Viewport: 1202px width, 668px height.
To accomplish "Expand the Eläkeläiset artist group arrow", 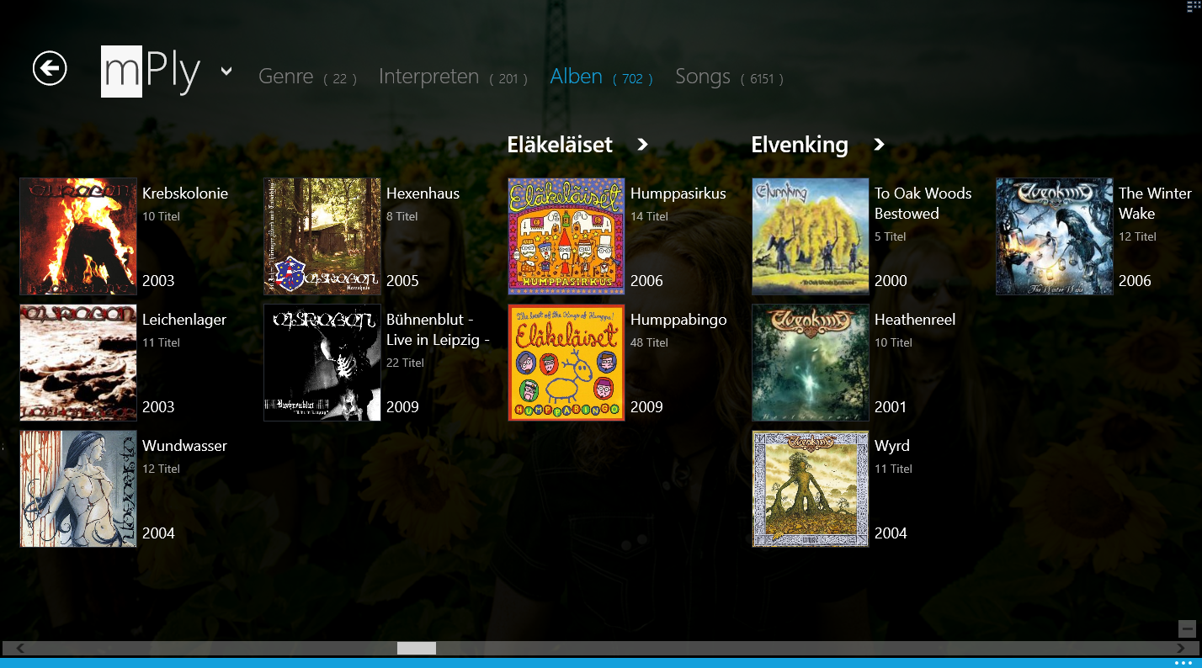I will [x=642, y=145].
